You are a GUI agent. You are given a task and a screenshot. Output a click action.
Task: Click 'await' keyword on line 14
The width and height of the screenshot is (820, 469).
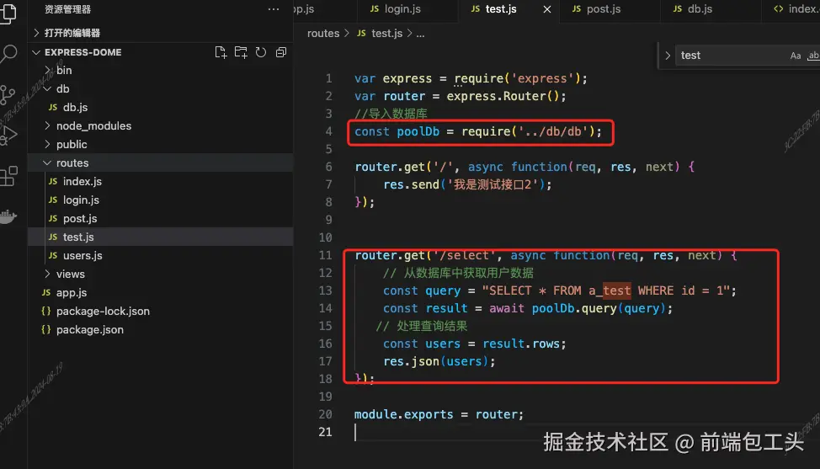click(x=507, y=308)
